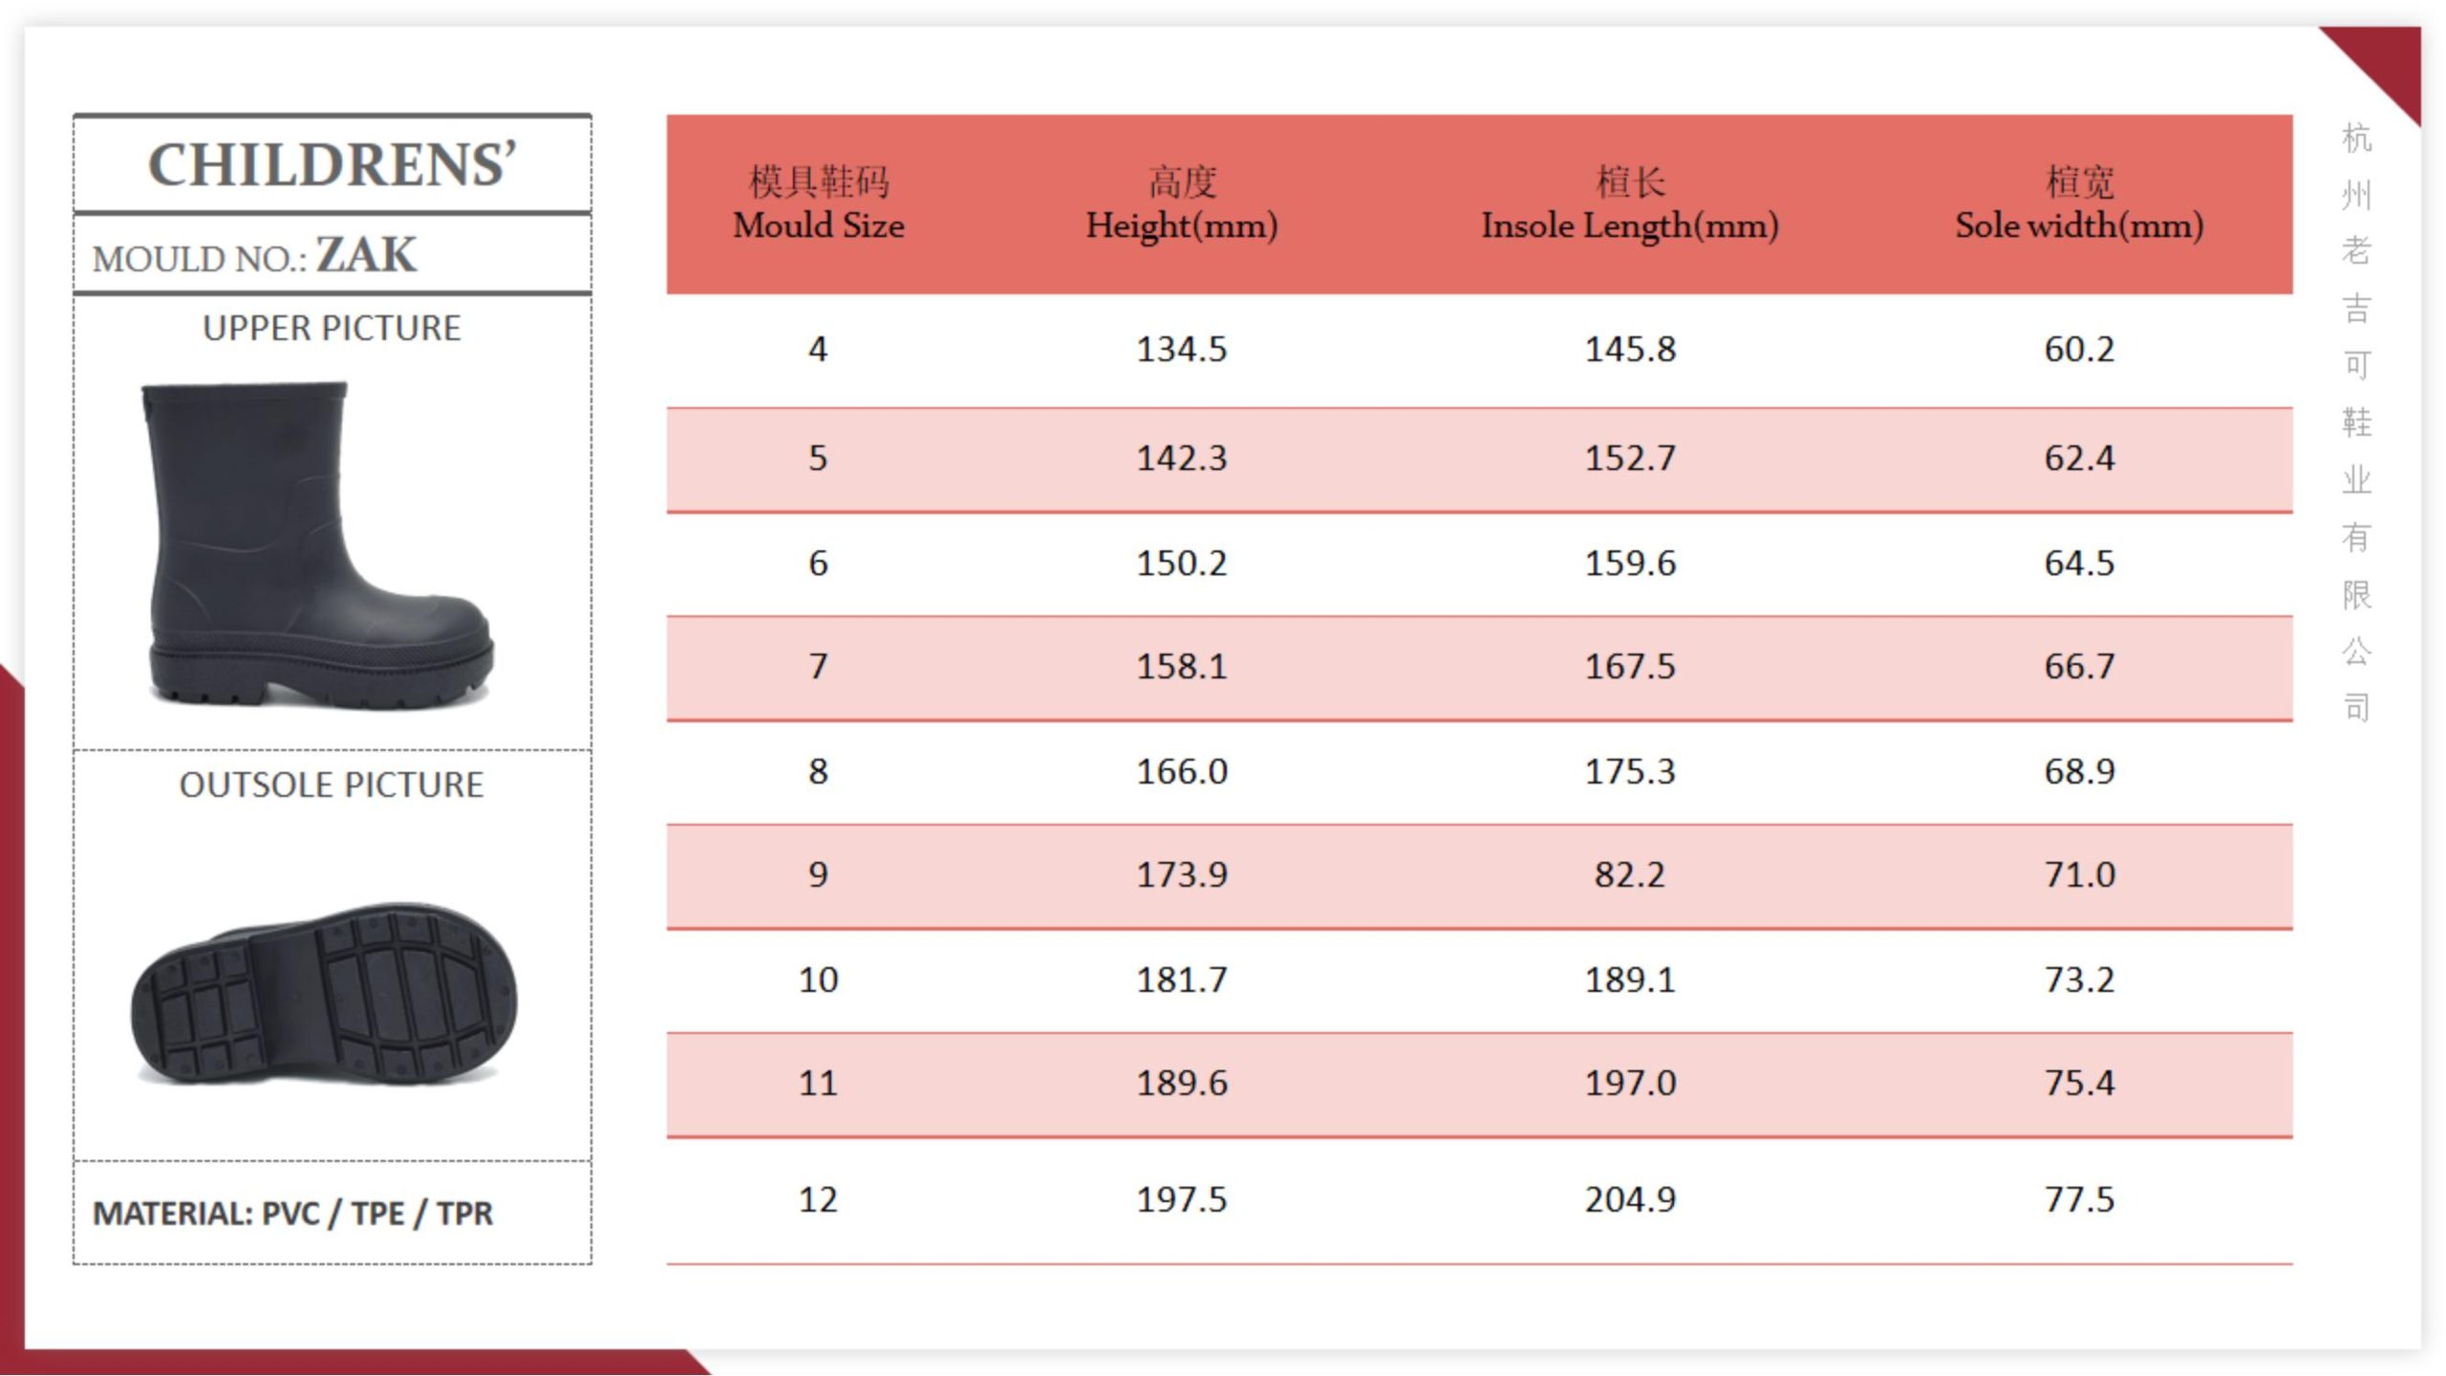Select mould size cell 7
This screenshot has width=2446, height=1376.
click(x=818, y=666)
